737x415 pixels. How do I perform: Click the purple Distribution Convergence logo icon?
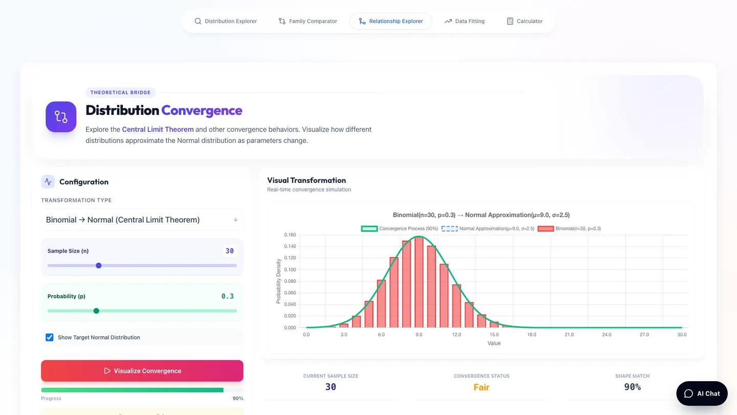coord(61,117)
